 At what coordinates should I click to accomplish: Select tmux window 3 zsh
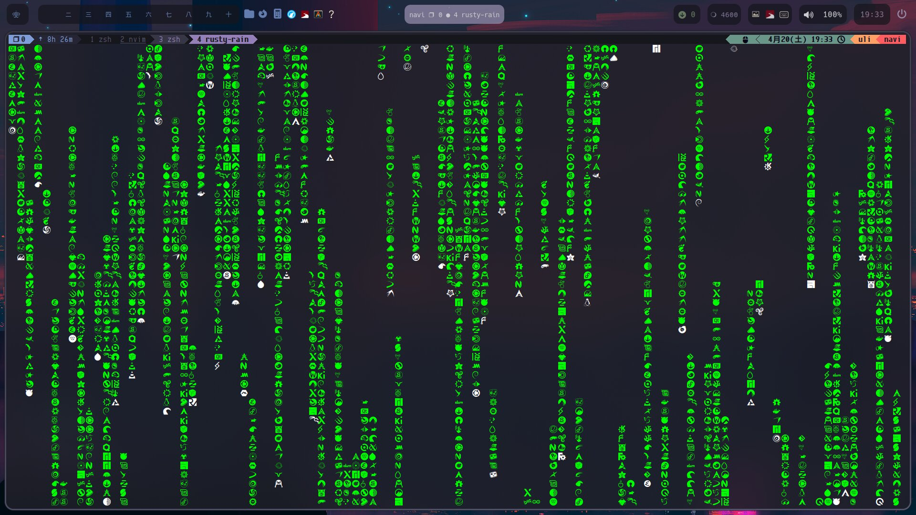pos(169,39)
